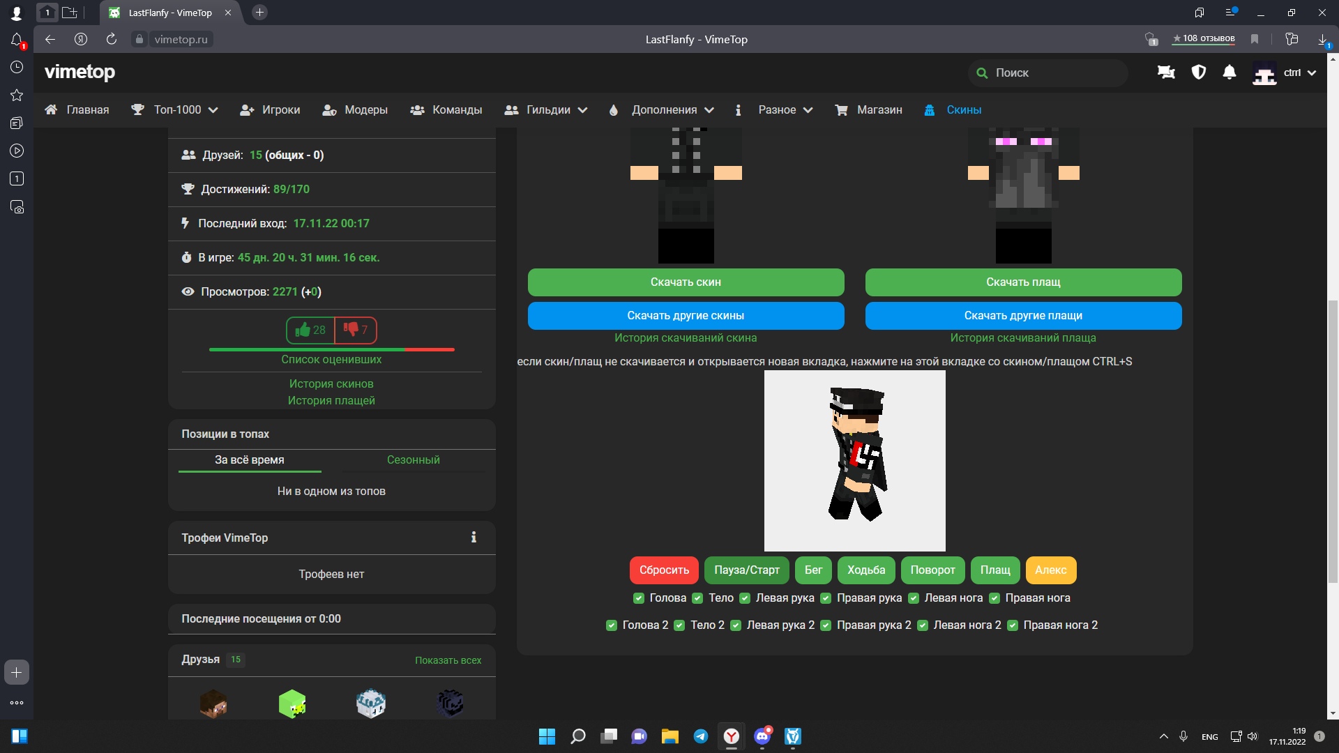Open the chat messages icon in header
Image resolution: width=1339 pixels, height=753 pixels.
pyautogui.click(x=1166, y=73)
